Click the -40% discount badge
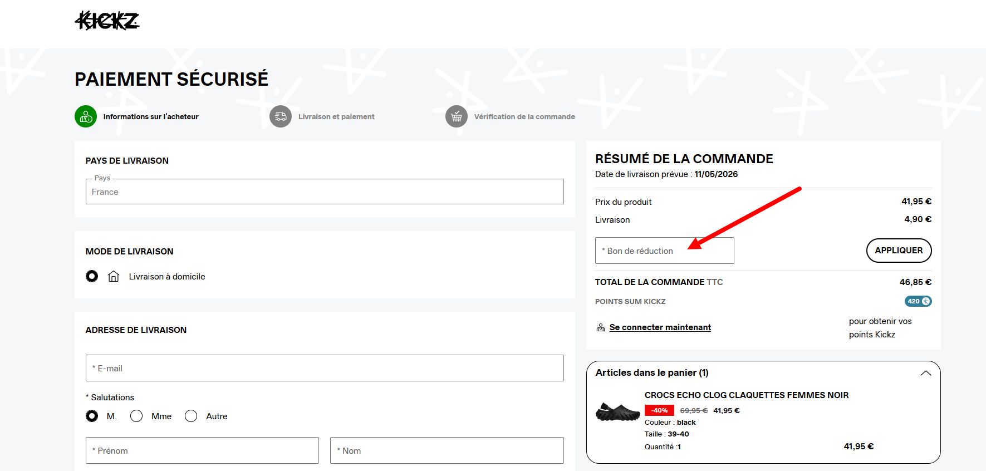Image resolution: width=986 pixels, height=471 pixels. click(659, 410)
